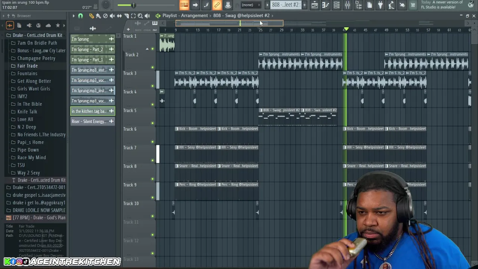The image size is (478, 269).
Task: Mute Track 9 using its green light
Action: pyautogui.click(x=152, y=197)
